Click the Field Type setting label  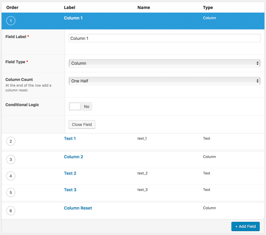click(15, 62)
